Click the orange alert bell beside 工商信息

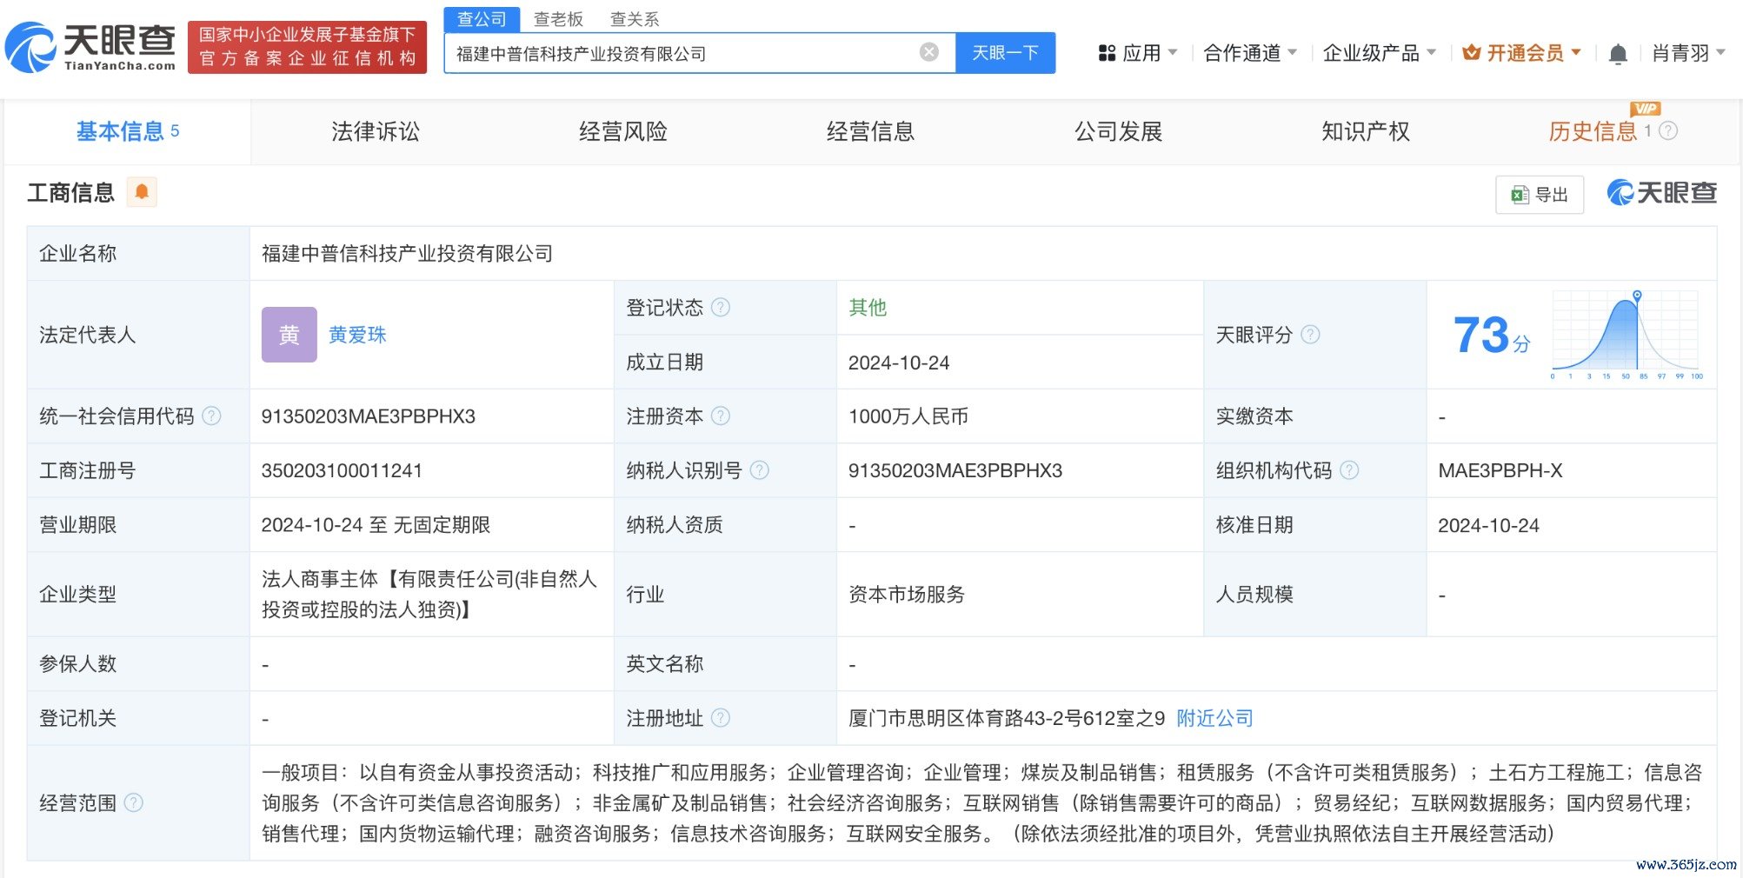coord(142,191)
